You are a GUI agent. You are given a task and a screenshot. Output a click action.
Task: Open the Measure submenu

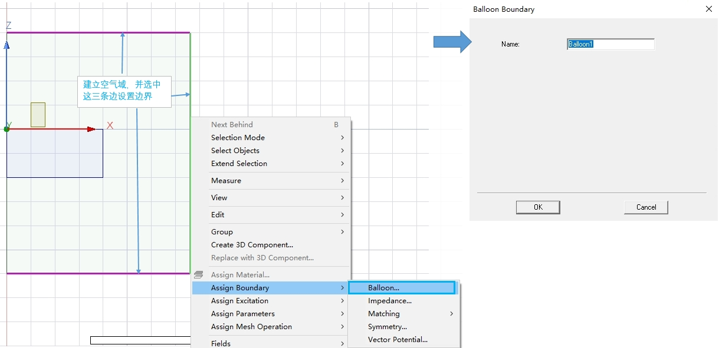[270, 181]
